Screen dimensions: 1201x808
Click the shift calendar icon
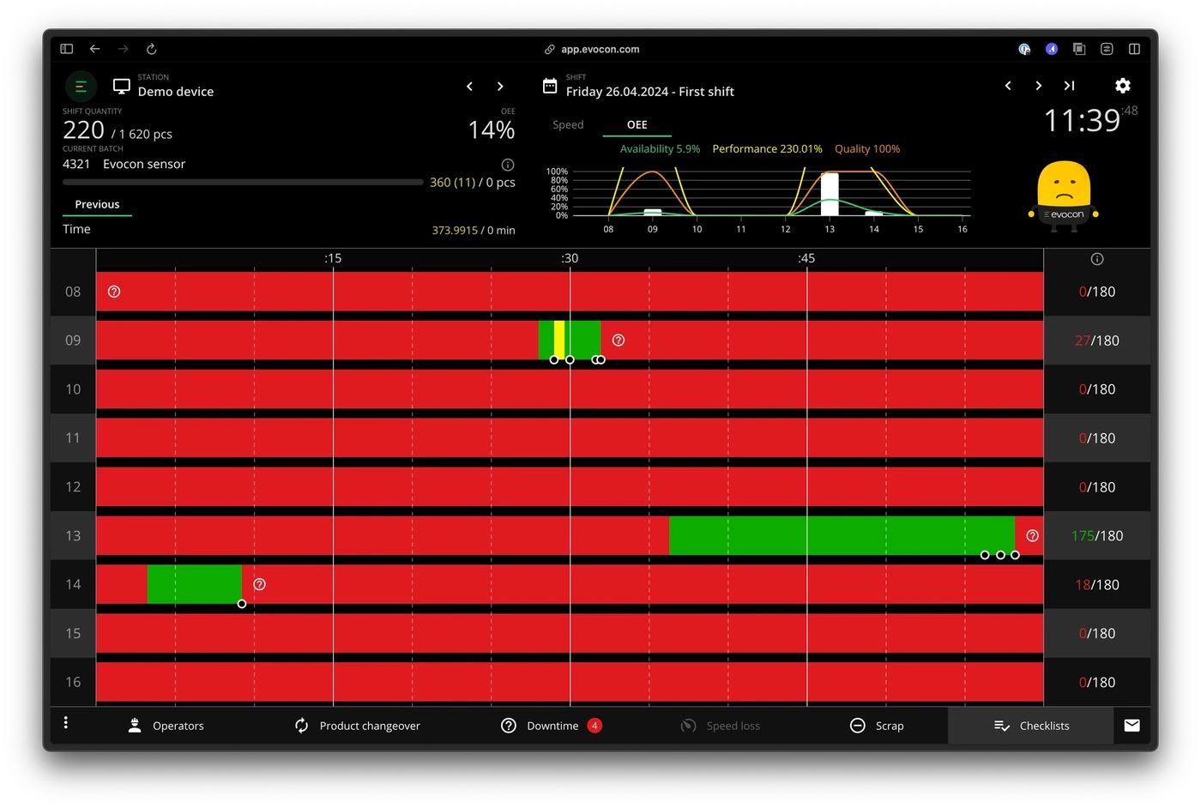point(550,86)
